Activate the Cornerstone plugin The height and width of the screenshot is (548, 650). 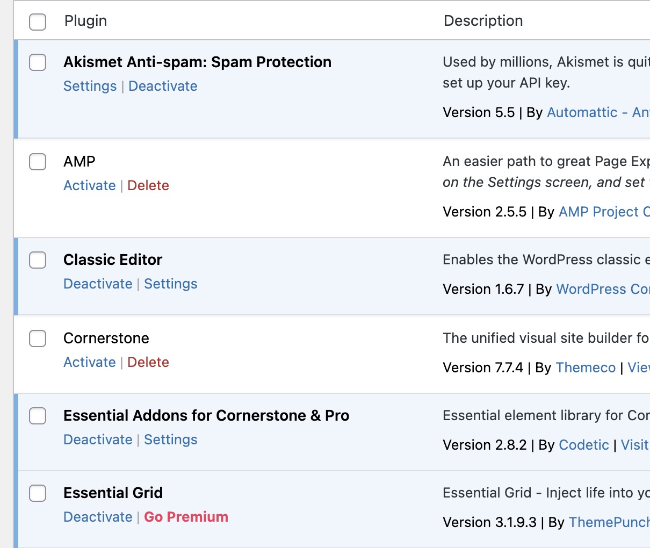(x=90, y=362)
